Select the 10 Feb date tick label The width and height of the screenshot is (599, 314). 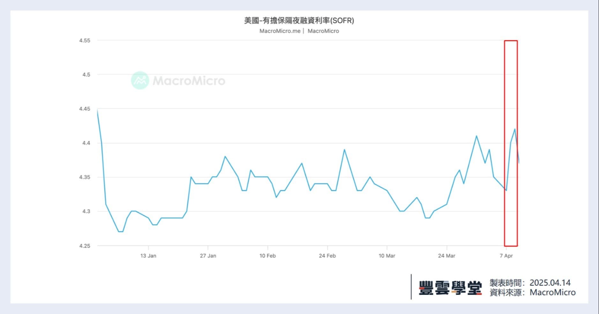[x=267, y=256]
